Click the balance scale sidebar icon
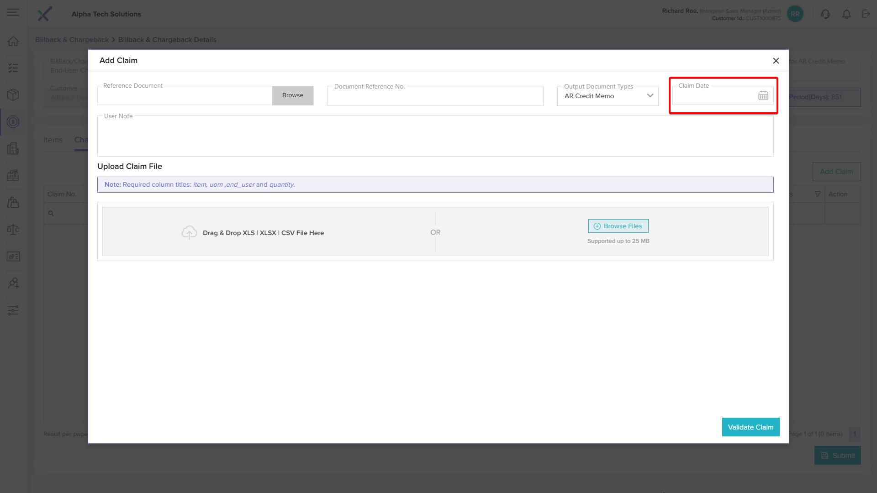 13,229
